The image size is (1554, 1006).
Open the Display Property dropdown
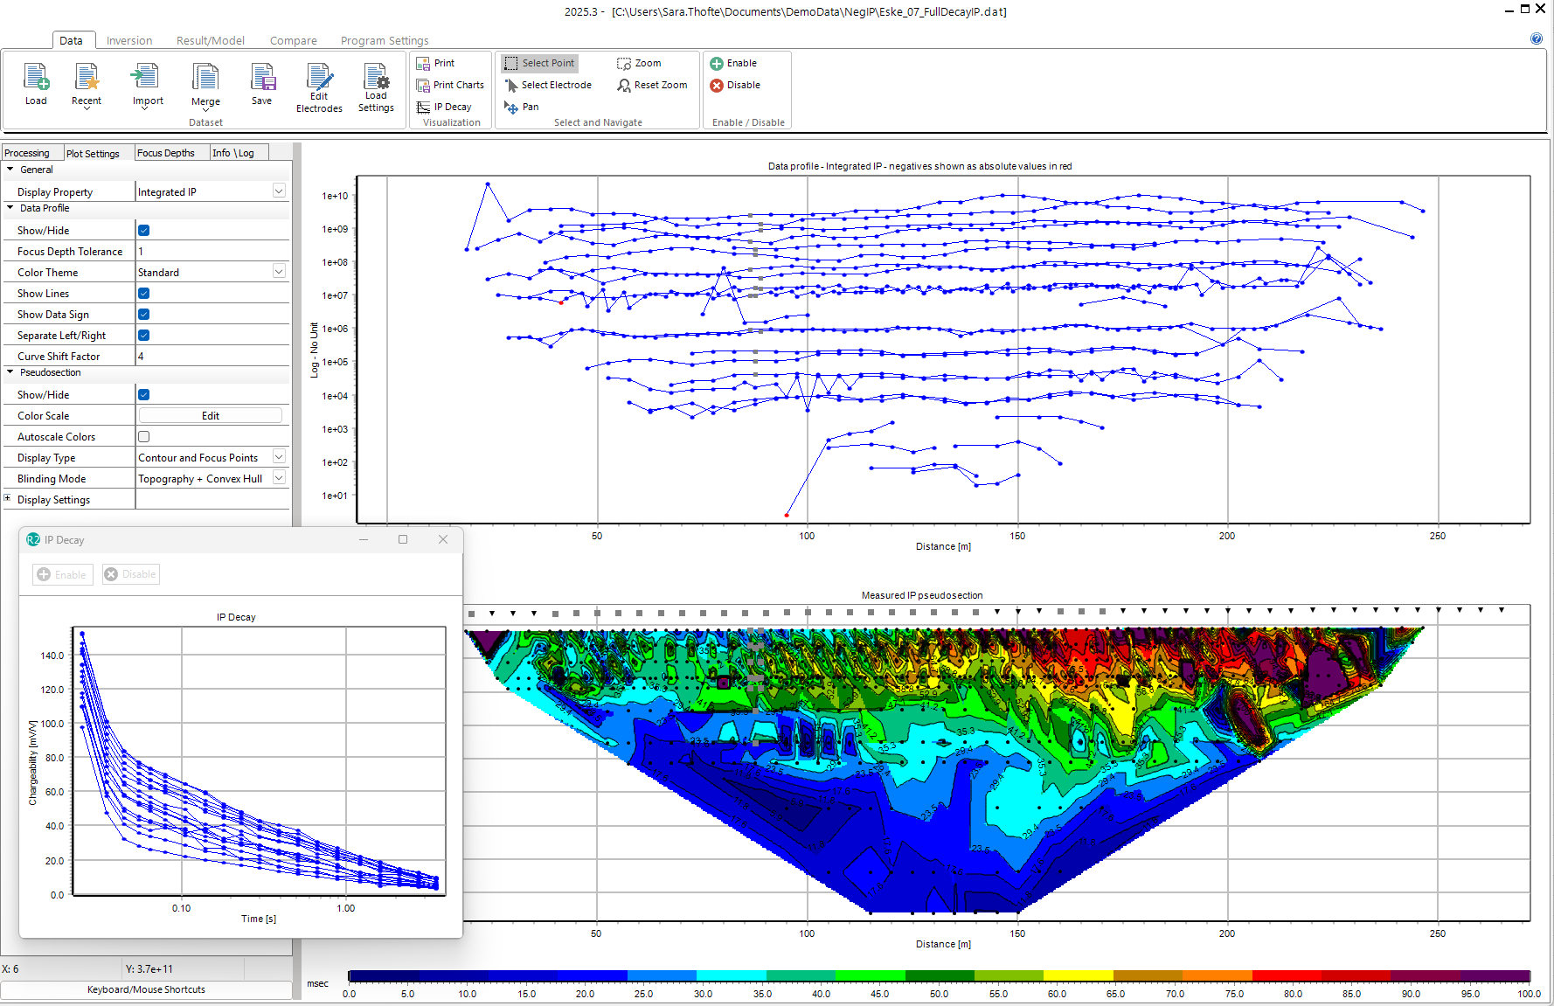pyautogui.click(x=279, y=191)
